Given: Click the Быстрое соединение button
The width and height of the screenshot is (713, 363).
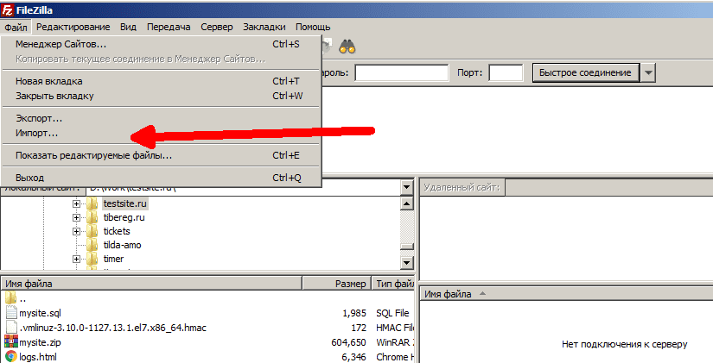Looking at the screenshot, I should point(585,72).
